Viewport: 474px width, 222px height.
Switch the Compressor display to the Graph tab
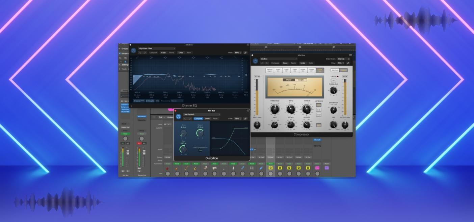(x=300, y=80)
